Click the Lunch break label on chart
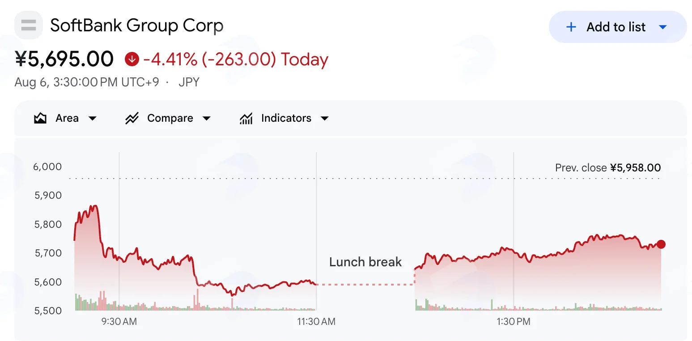This screenshot has width=692, height=341. 365,262
